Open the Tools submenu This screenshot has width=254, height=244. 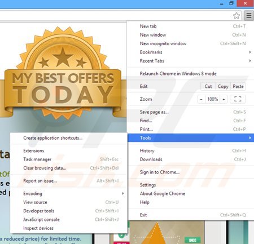pyautogui.click(x=191, y=138)
